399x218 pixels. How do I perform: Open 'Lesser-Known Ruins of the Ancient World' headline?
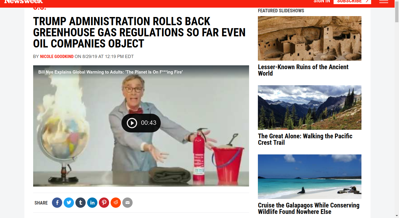pos(303,70)
